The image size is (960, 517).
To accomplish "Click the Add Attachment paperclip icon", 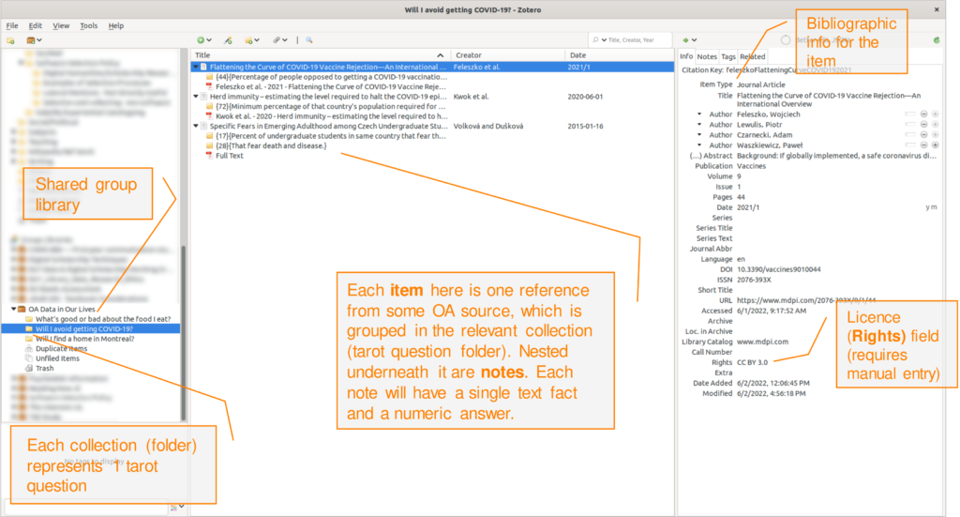I will [278, 40].
